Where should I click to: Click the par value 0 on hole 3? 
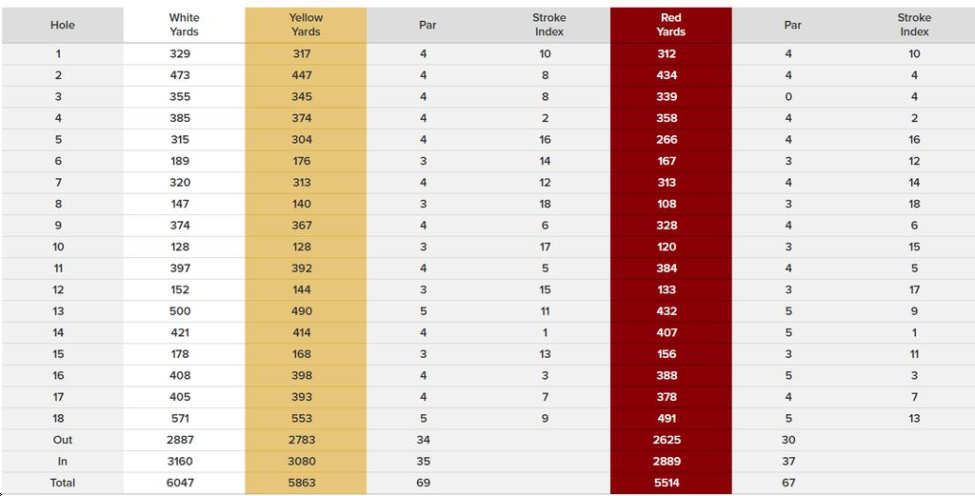(788, 97)
